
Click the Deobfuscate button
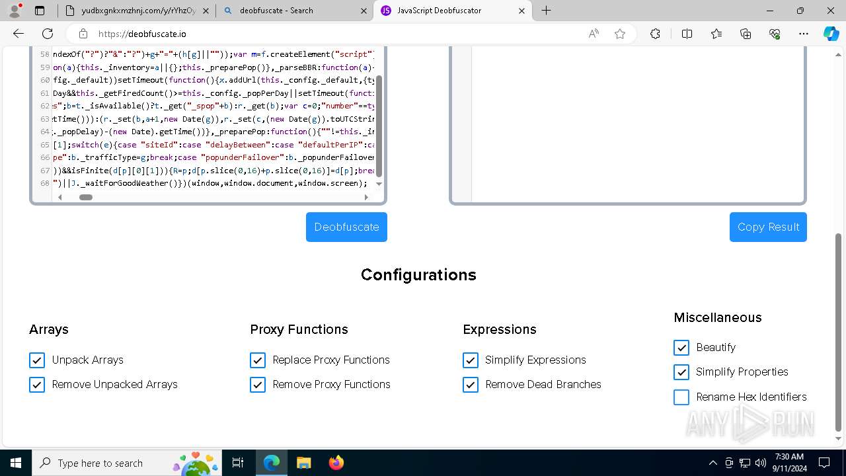coord(346,227)
